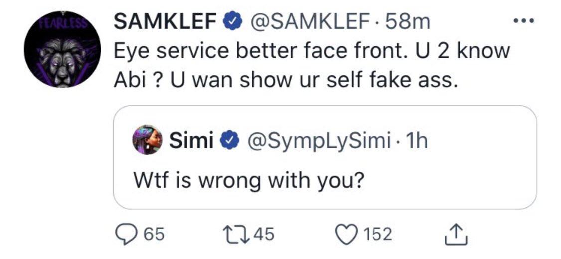Open the three-dot more options menu
Screen dimensions: 561x259
coord(523,21)
